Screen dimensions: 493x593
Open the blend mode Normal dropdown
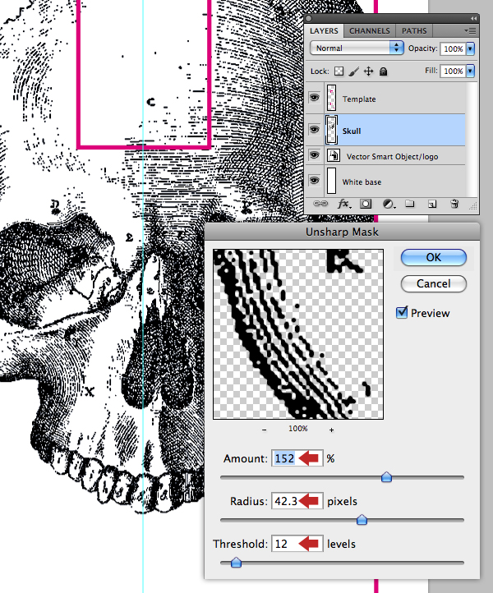[x=357, y=48]
